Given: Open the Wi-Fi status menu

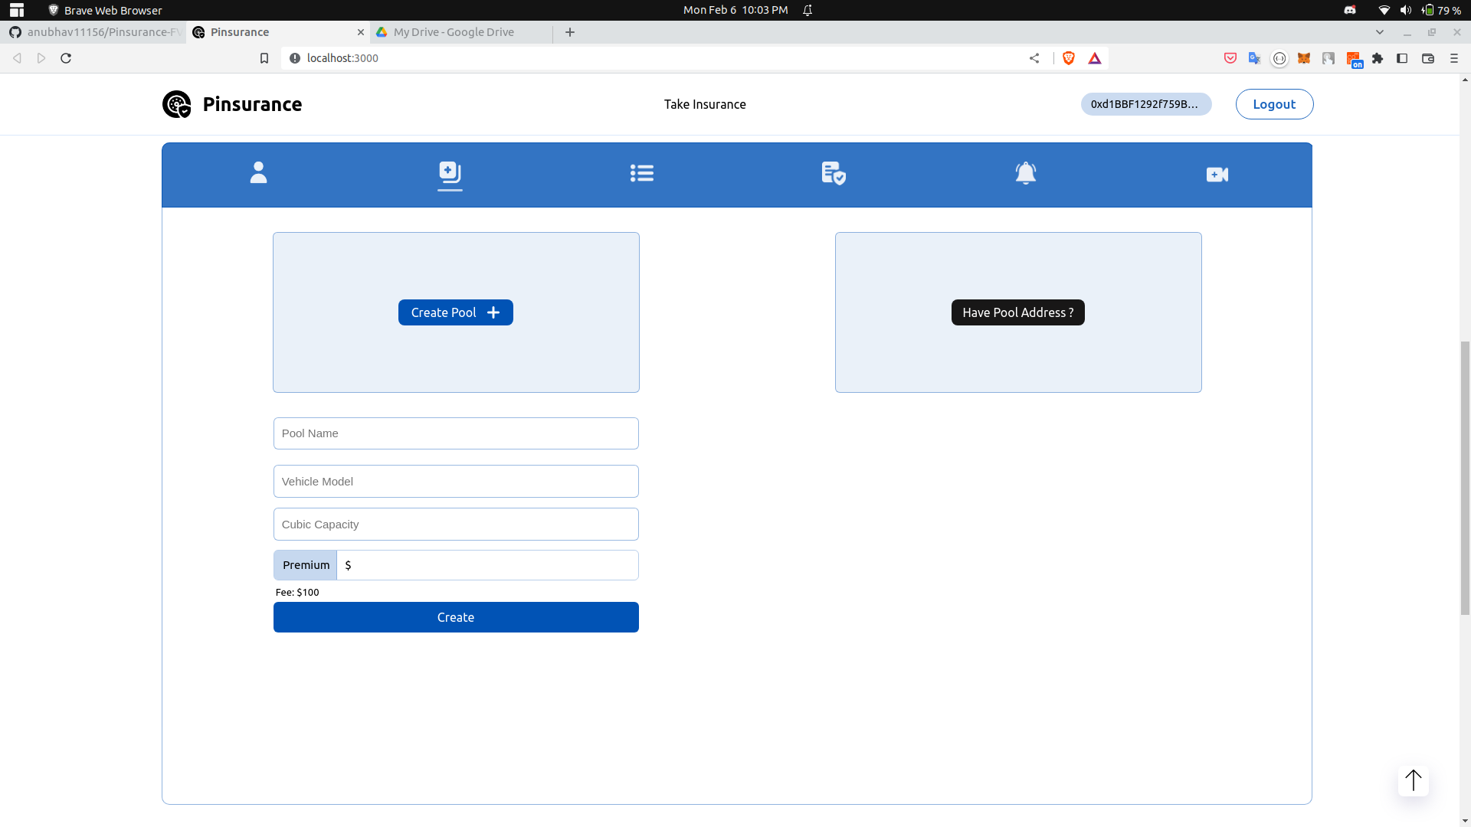Looking at the screenshot, I should tap(1384, 10).
